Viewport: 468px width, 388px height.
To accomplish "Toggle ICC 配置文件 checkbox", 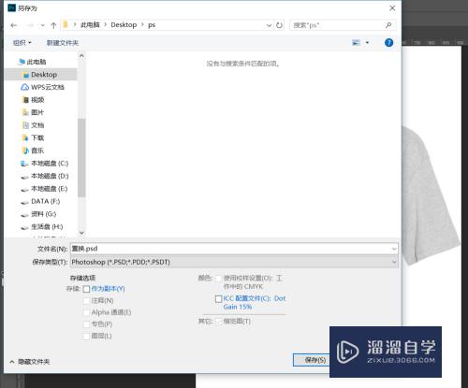I will point(218,299).
